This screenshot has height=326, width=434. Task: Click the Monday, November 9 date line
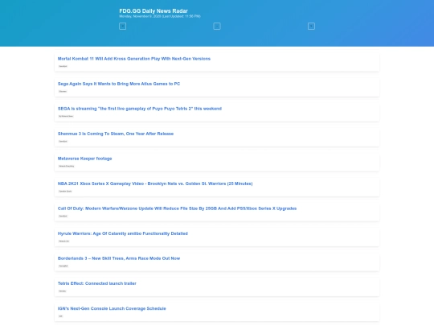[160, 16]
